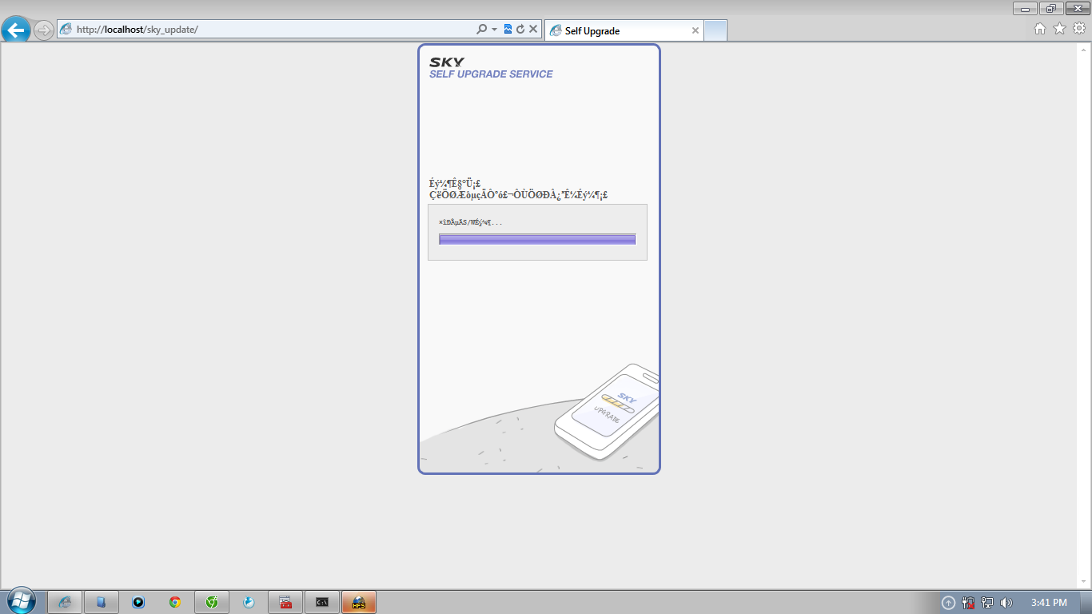This screenshot has width=1092, height=614.
Task: Open a new blank tab
Action: (715, 30)
